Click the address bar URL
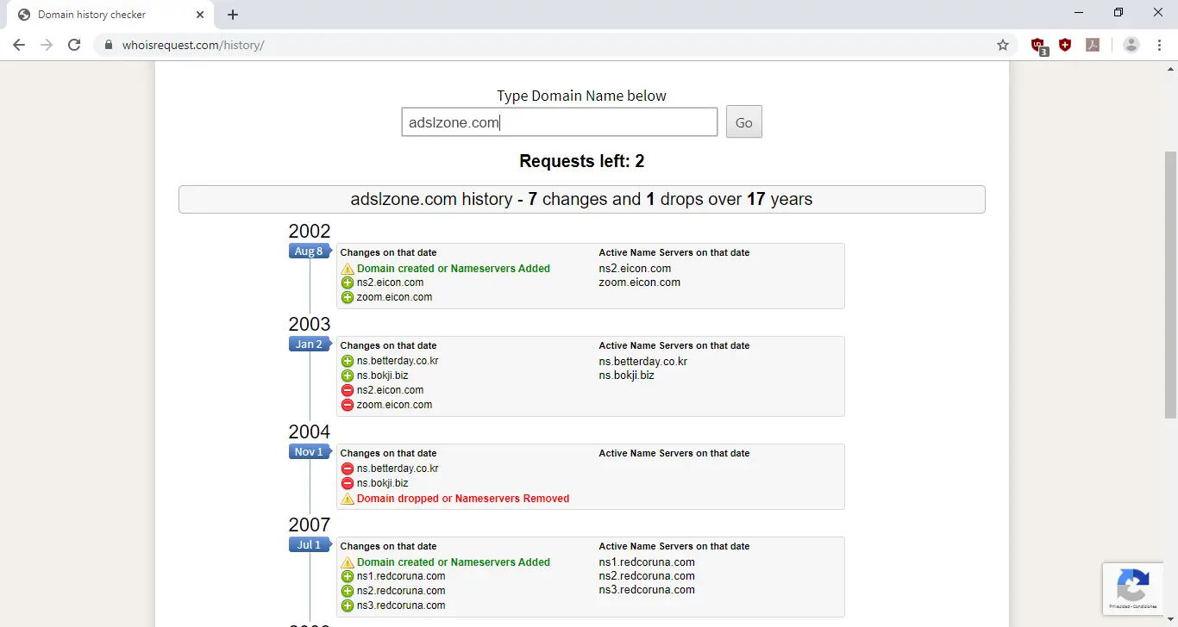This screenshot has height=627, width=1178. pos(193,45)
